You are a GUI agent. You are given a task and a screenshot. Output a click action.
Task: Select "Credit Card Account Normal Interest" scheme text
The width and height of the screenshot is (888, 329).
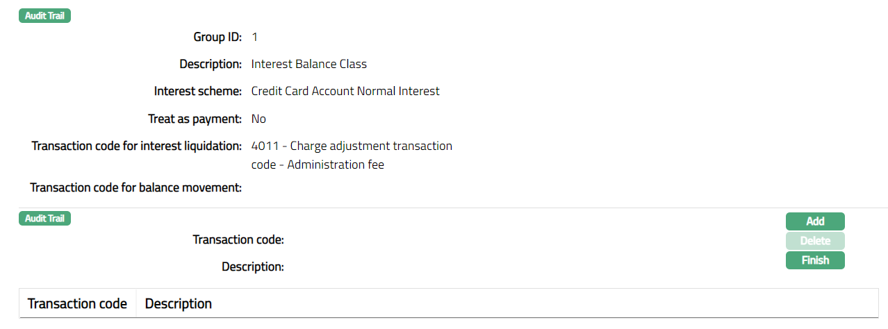pyautogui.click(x=345, y=91)
